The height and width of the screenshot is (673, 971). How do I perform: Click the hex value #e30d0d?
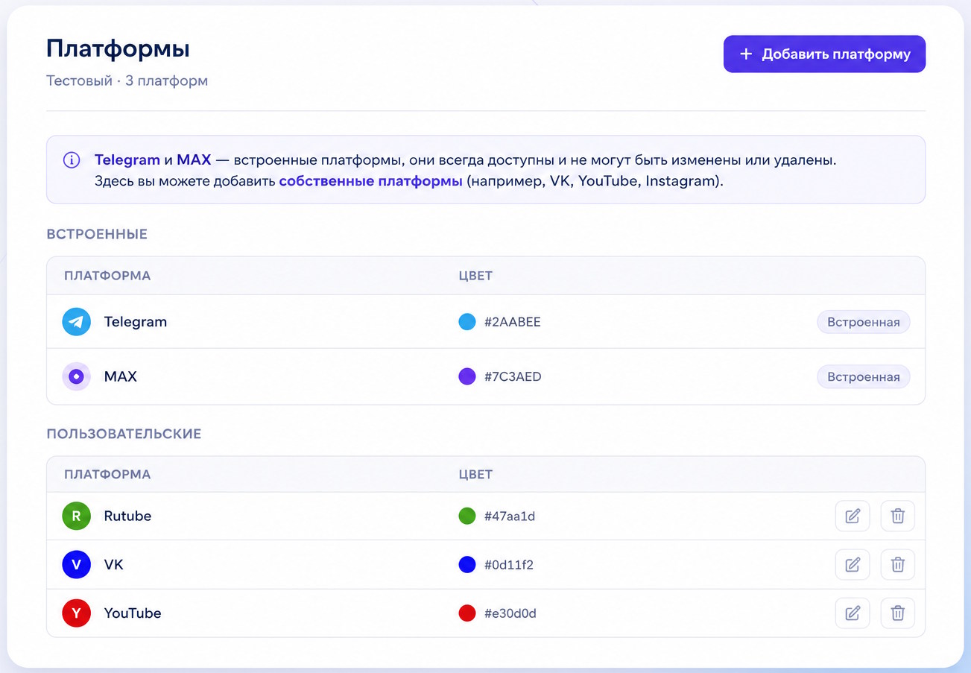510,613
